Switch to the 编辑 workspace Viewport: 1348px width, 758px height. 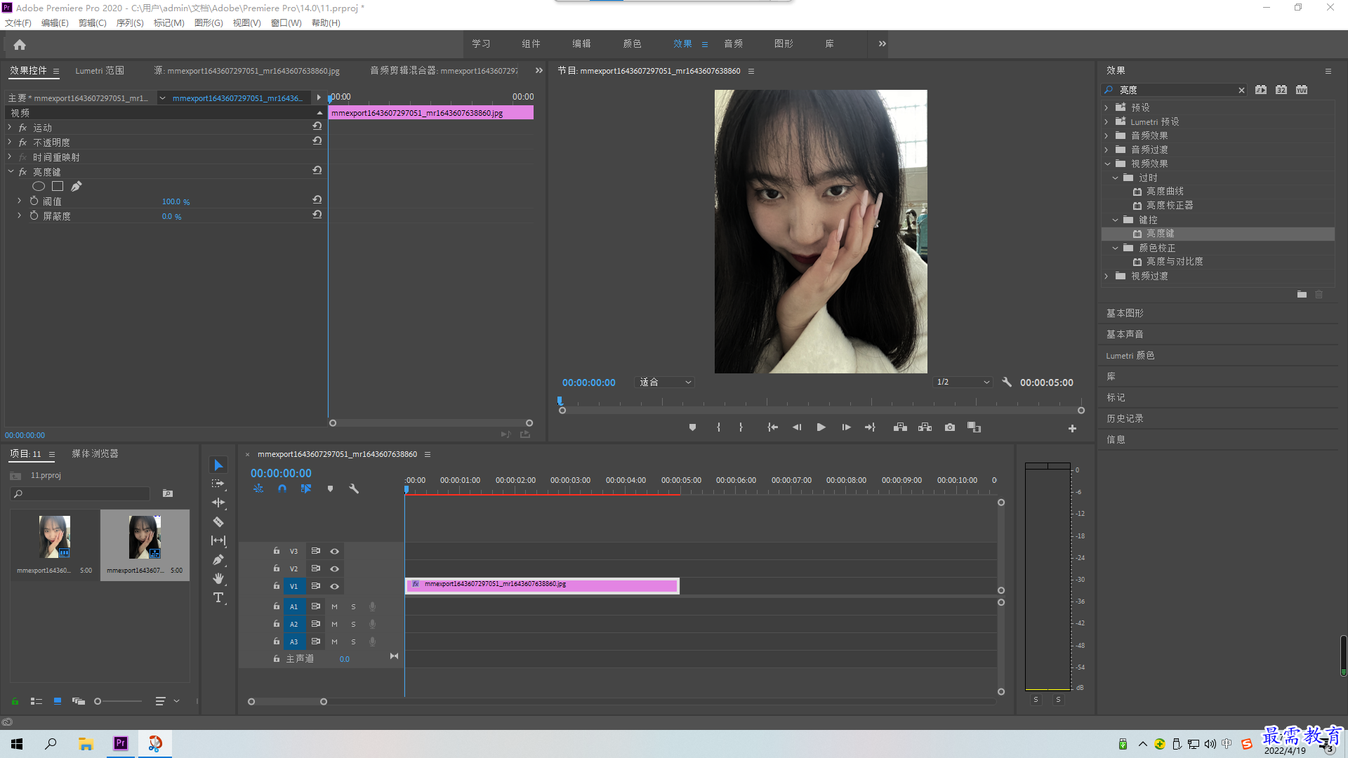(x=581, y=44)
